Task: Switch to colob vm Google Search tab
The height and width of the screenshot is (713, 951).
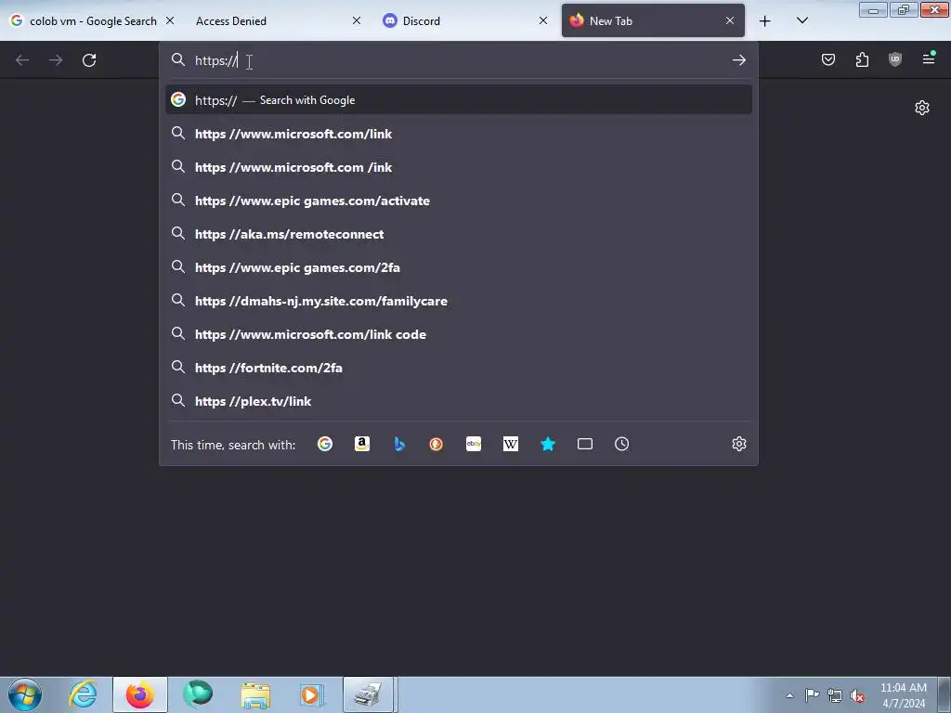Action: click(92, 20)
